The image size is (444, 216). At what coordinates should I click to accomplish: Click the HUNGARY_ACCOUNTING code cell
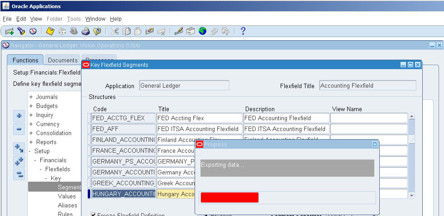[x=124, y=194]
